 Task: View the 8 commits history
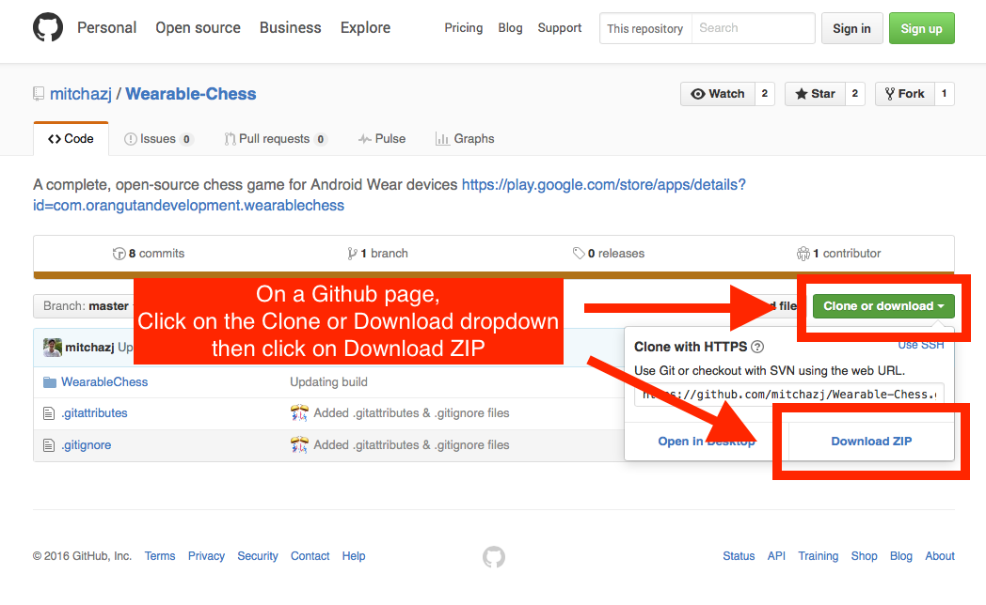point(149,254)
